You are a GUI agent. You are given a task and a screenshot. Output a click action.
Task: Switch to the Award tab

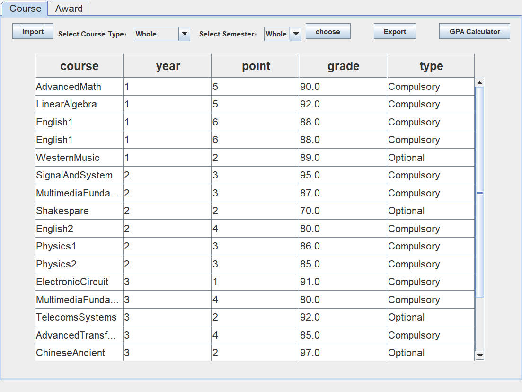click(69, 9)
